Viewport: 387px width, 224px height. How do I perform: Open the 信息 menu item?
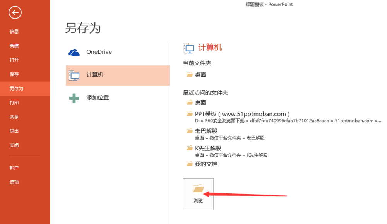[x=14, y=32]
